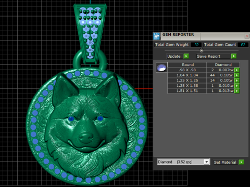Image resolution: width=250 pixels, height=187 pixels.
Task: Click green arrow for 1.51 X 1.51 row
Action: (x=237, y=91)
